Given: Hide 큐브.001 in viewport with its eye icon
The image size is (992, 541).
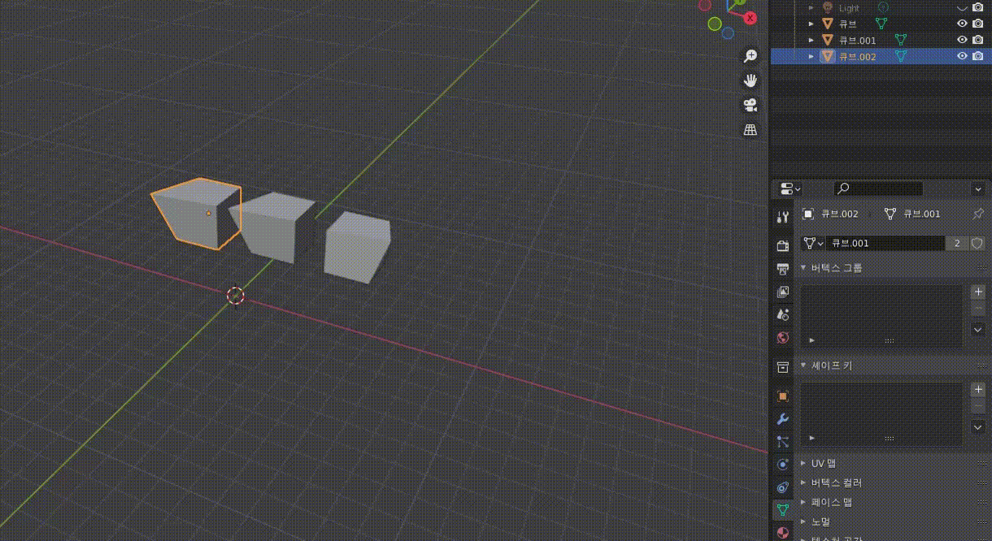Looking at the screenshot, I should 962,40.
